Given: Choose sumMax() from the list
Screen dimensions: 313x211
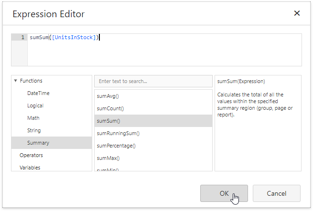Looking at the screenshot, I should coord(108,158).
